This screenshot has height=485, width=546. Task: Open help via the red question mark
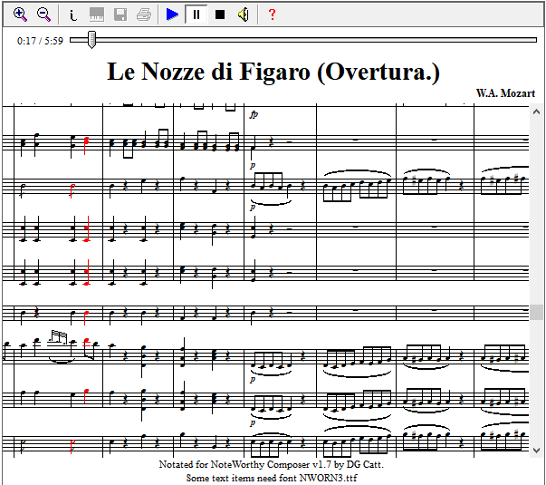273,15
